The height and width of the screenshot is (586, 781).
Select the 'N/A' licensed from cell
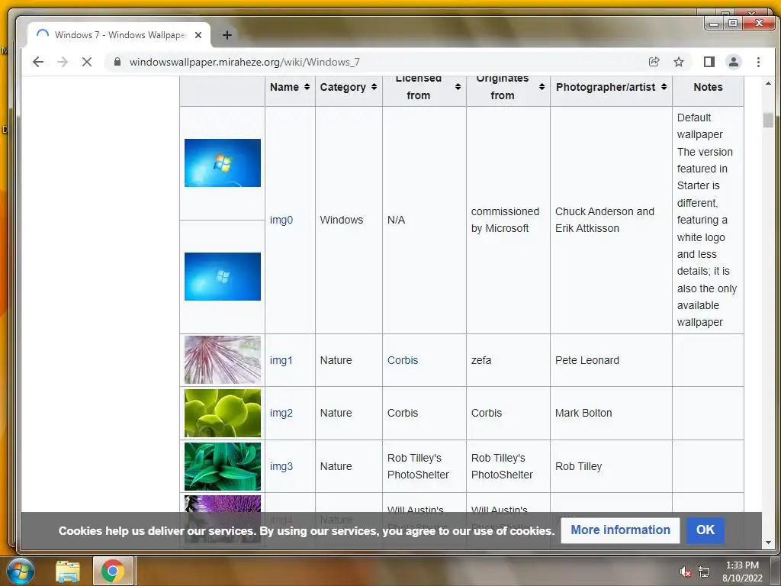424,220
